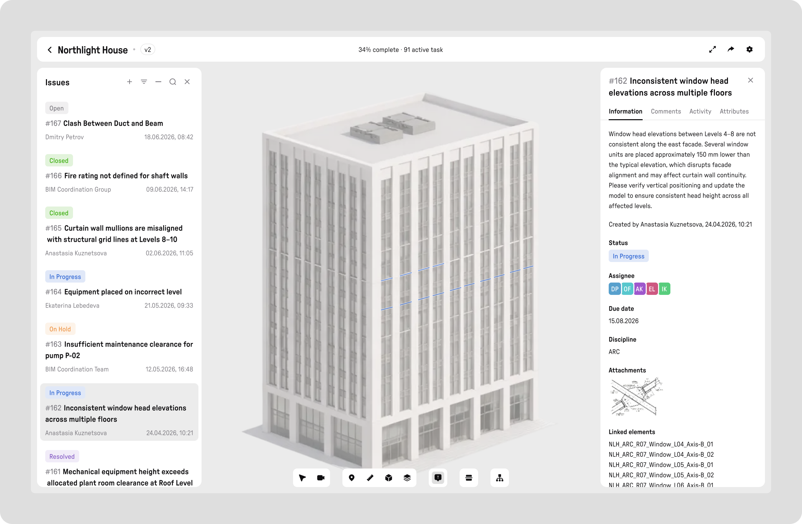Choose the measure ruler tool
The width and height of the screenshot is (802, 524).
pyautogui.click(x=370, y=478)
